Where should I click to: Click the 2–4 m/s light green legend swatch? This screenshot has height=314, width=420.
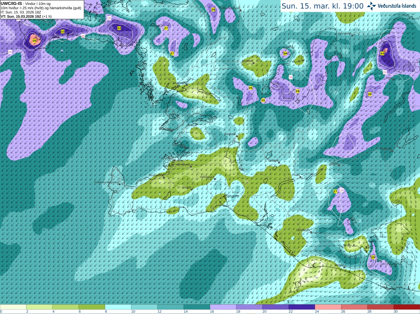coord(39,307)
